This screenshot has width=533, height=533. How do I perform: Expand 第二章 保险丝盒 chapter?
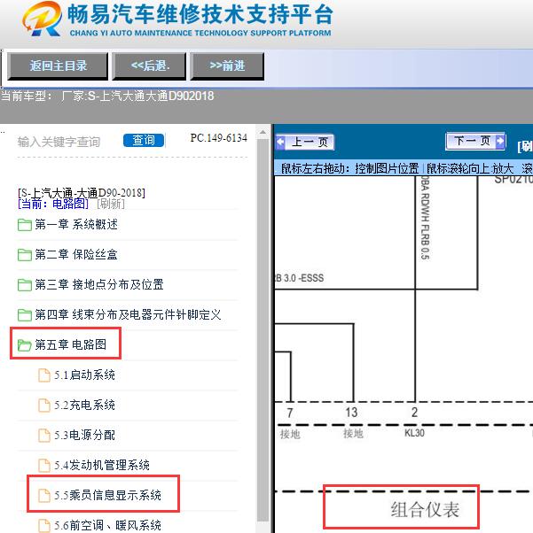[x=76, y=254]
